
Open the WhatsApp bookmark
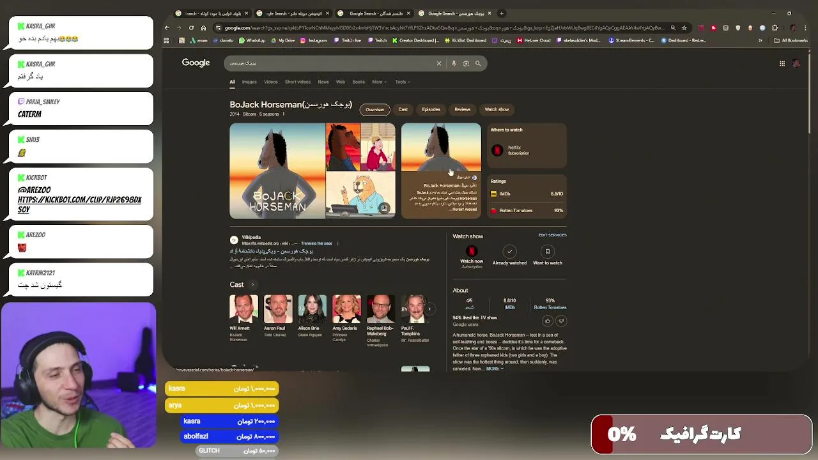click(x=252, y=40)
